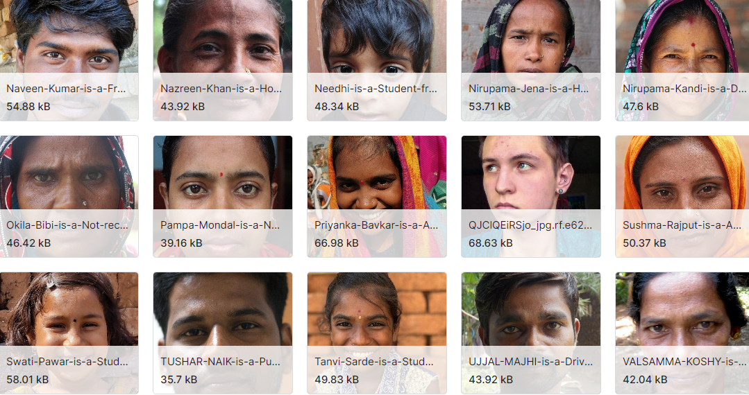Click the Naveen-Kumar-is-a-Fr... filename label
749x395 pixels.
pos(66,88)
